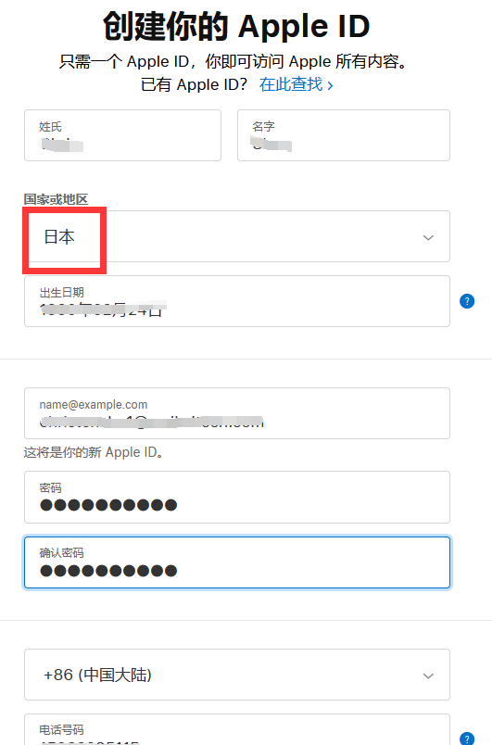The image size is (492, 745).
Task: Click the 这将是你的新 Apple ID。 text
Action: (x=94, y=452)
